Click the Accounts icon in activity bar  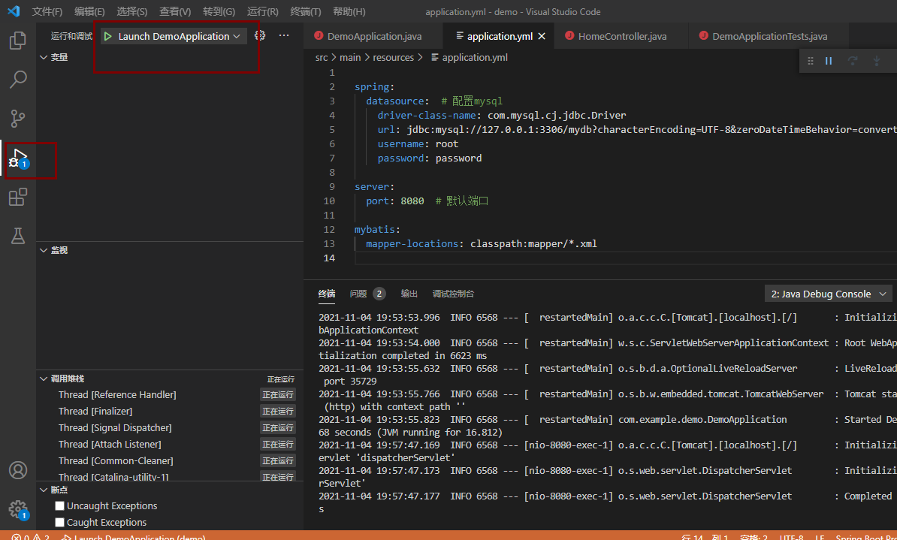(x=17, y=471)
